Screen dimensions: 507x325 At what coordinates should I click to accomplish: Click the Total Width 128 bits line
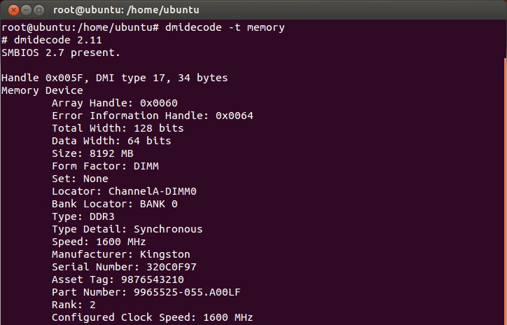118,128
